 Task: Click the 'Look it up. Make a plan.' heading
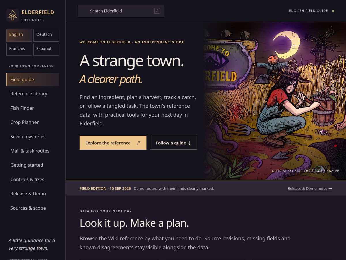point(134,223)
